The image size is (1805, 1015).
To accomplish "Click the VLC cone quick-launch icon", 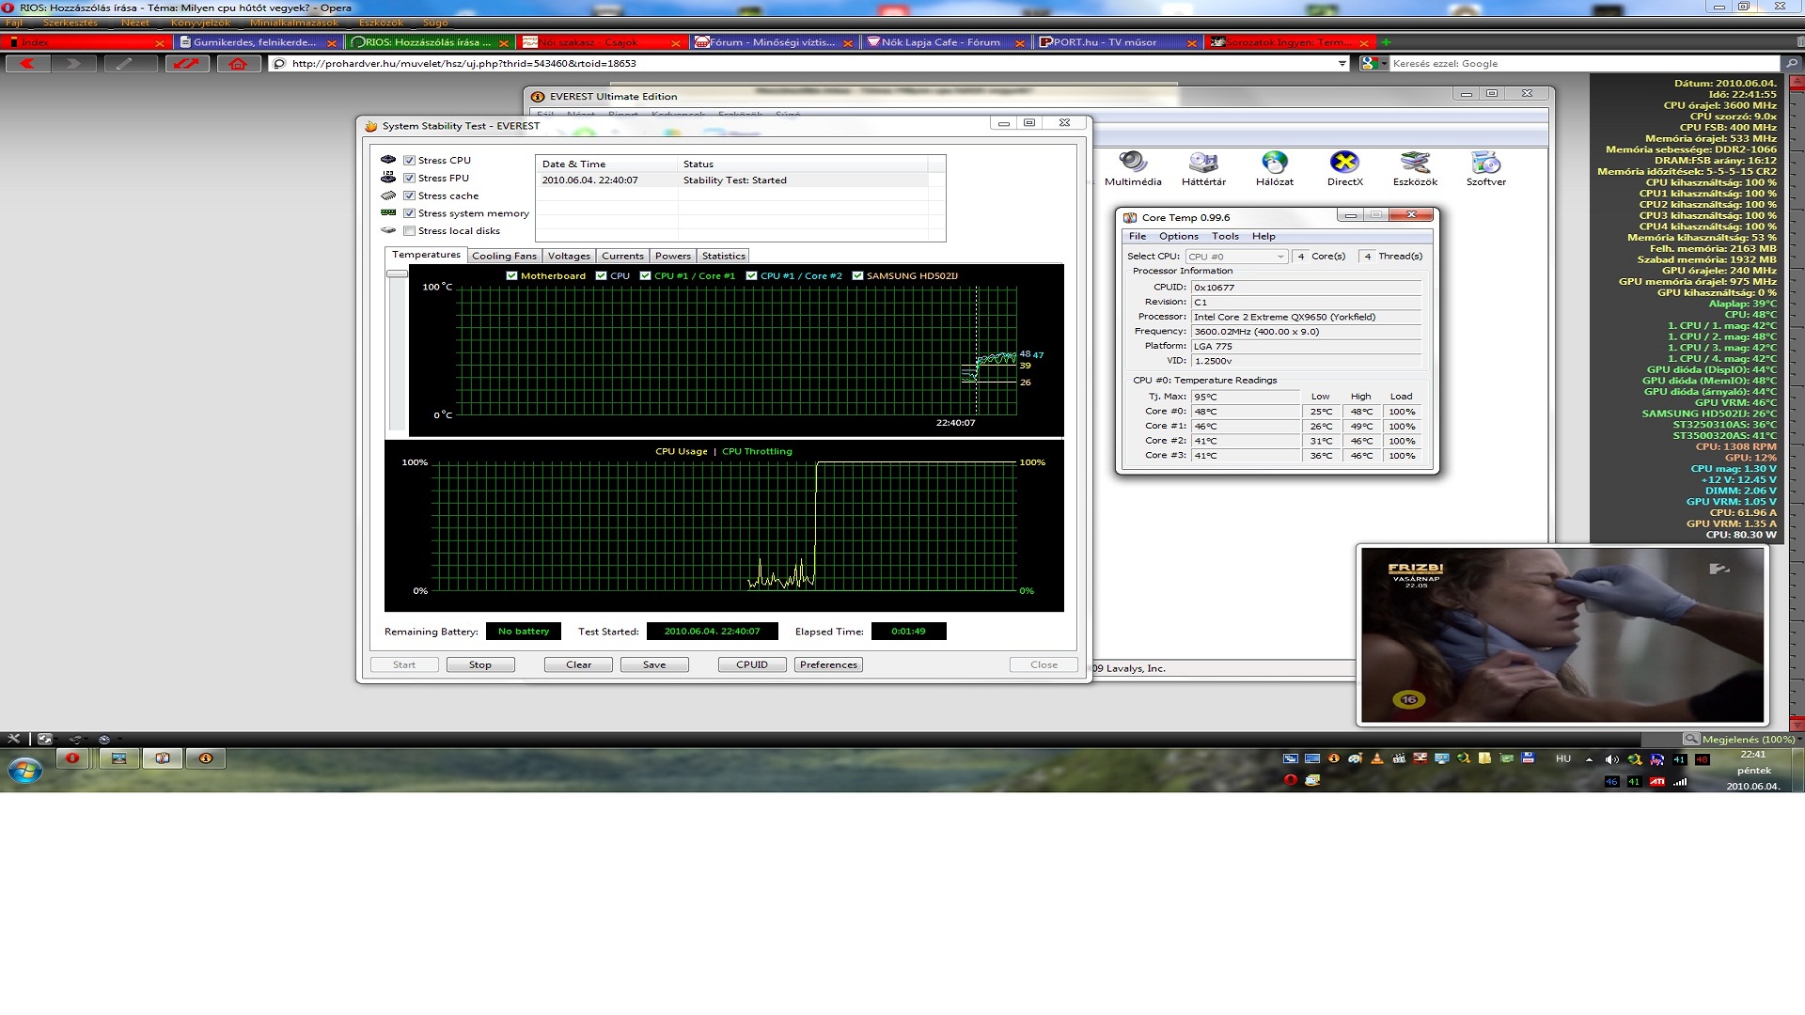I will tap(1377, 758).
